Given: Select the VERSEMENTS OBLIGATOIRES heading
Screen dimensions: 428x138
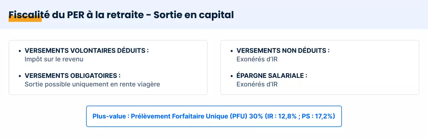Looking at the screenshot, I should 72,76.
